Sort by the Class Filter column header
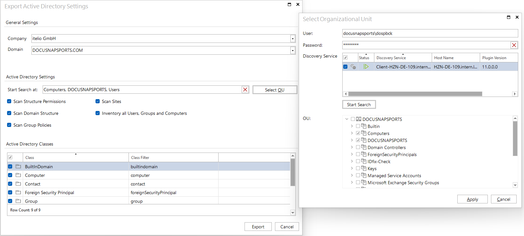 coord(173,157)
